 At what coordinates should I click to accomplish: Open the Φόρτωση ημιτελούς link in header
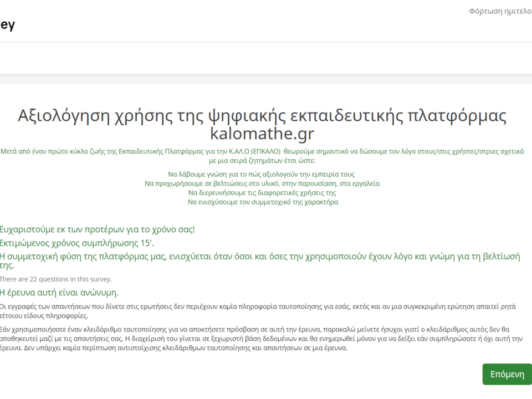point(500,11)
